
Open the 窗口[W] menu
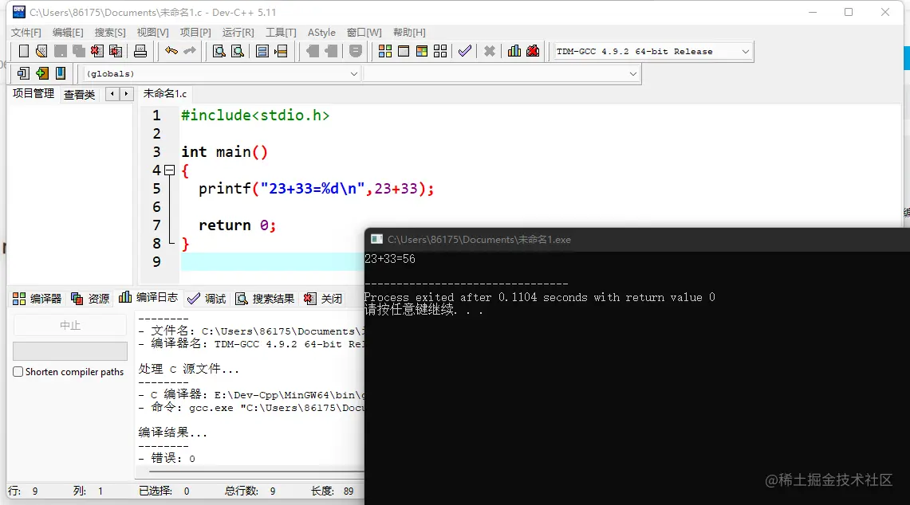[x=364, y=33]
